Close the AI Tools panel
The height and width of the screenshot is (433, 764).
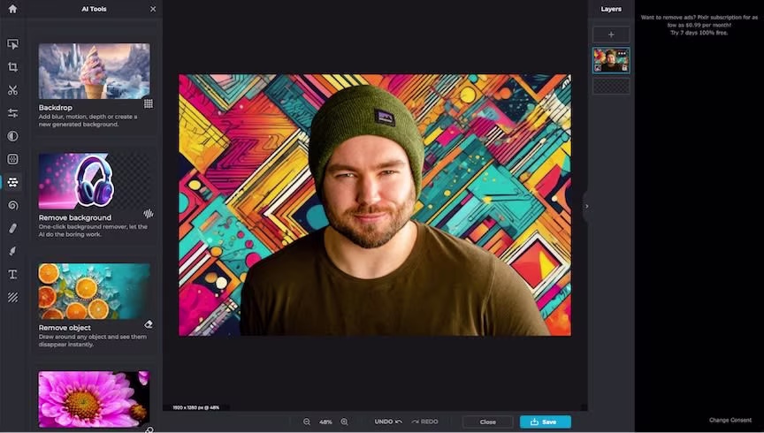(153, 9)
